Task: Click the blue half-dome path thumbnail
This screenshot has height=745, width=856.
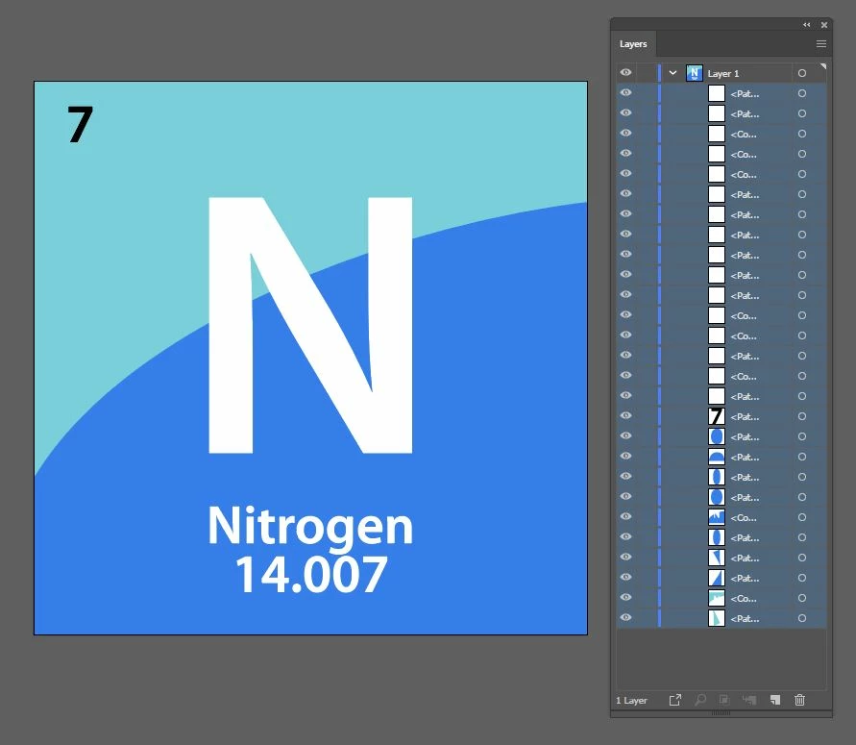Action: (x=717, y=457)
